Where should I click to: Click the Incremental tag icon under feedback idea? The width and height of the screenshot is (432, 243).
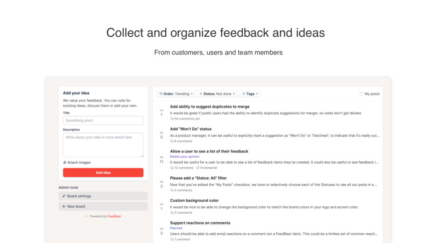click(197, 167)
